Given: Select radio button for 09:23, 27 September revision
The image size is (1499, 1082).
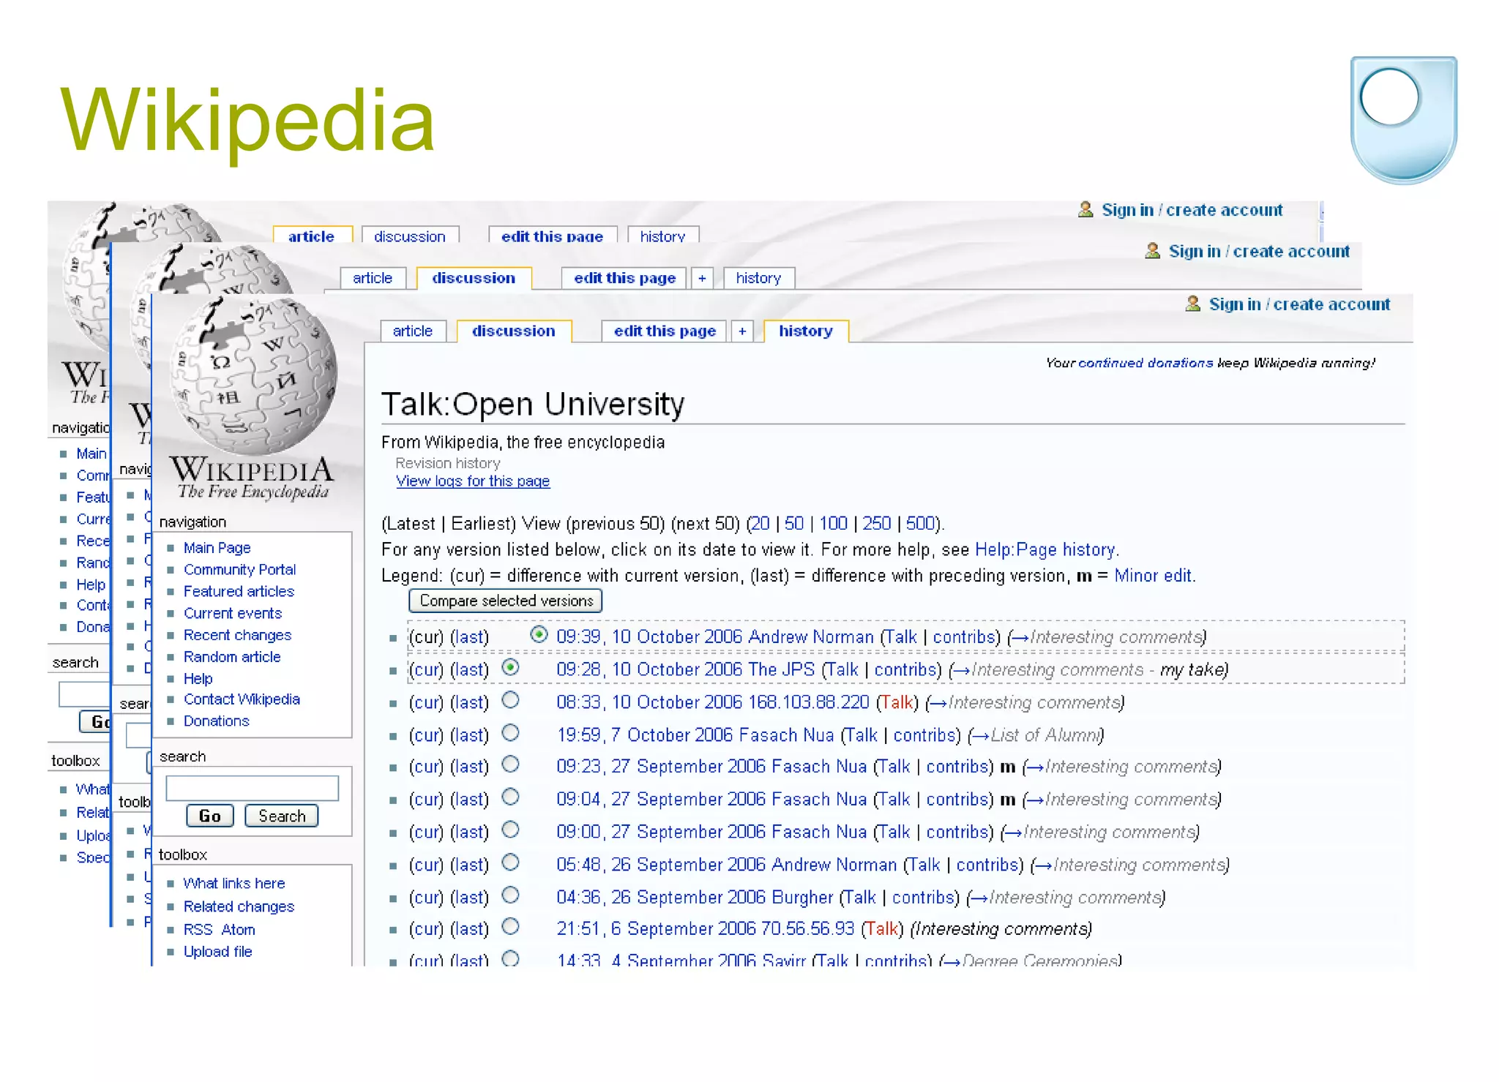Looking at the screenshot, I should 511,764.
